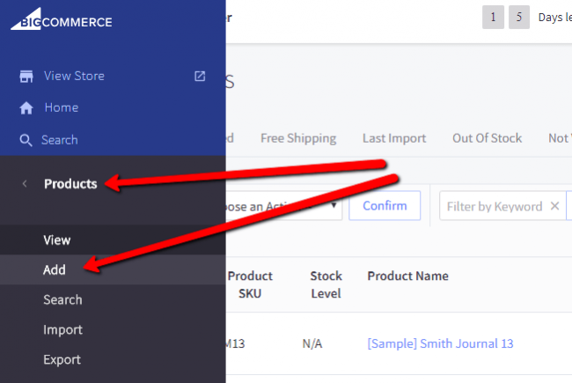Open the [Sample] Smith Journal 13 link
Image resolution: width=572 pixels, height=383 pixels.
440,343
